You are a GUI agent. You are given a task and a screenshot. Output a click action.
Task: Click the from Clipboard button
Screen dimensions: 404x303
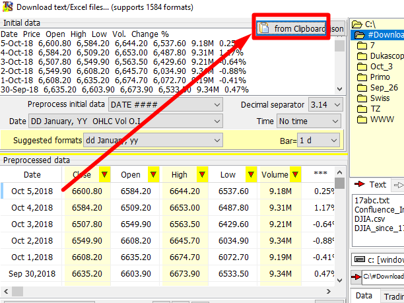click(x=292, y=29)
